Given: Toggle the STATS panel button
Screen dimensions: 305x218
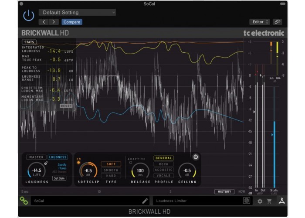Looking at the screenshot, I should pos(29,42).
